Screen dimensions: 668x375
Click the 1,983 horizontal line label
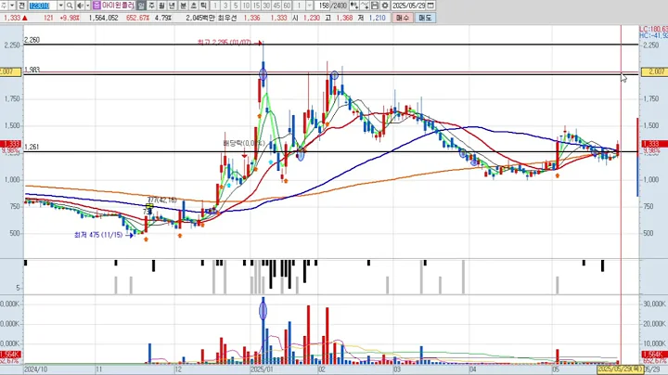pyautogui.click(x=32, y=69)
